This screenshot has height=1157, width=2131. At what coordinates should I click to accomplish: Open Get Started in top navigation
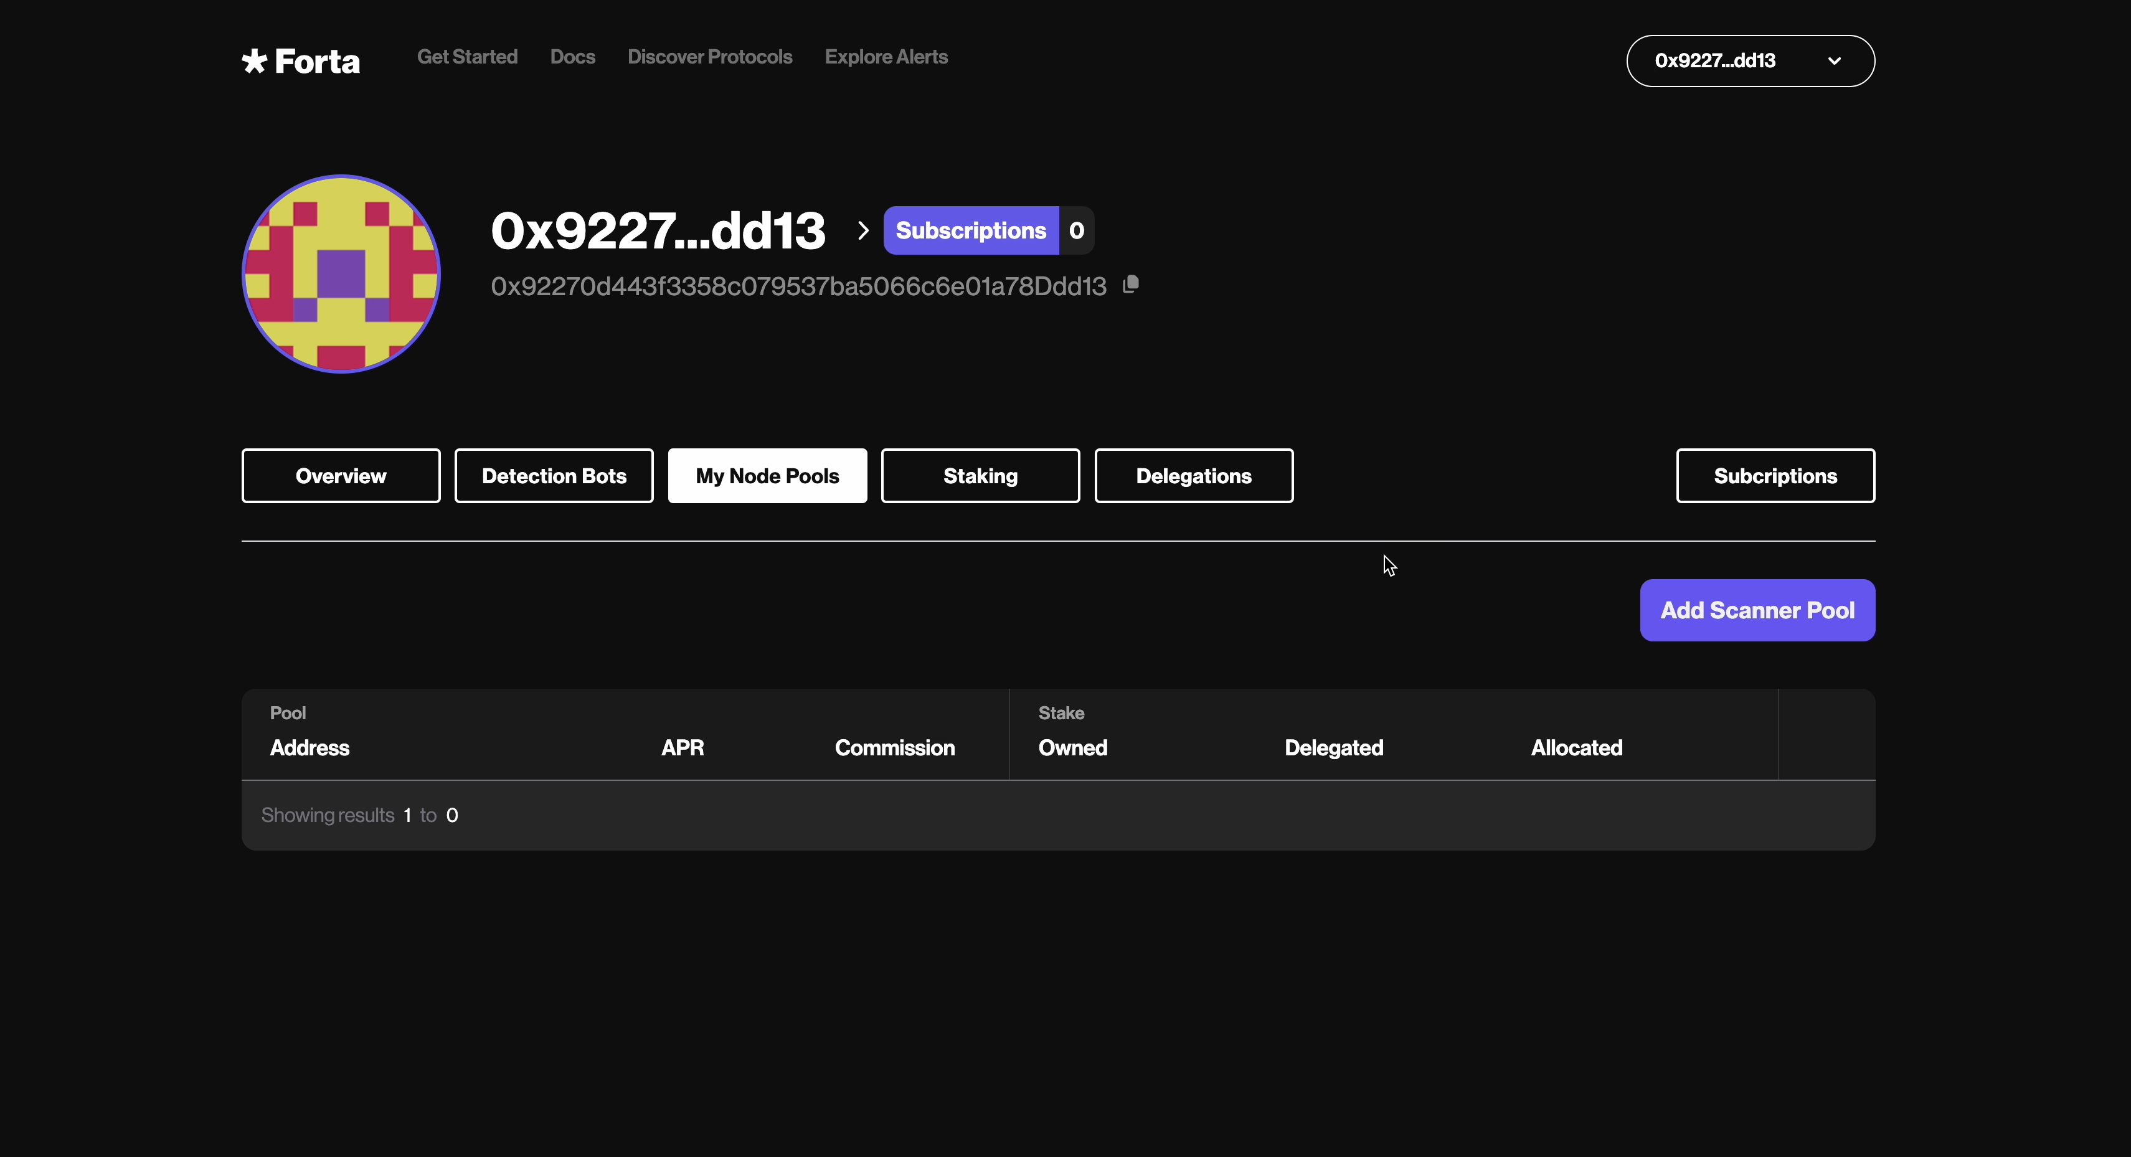coord(468,57)
